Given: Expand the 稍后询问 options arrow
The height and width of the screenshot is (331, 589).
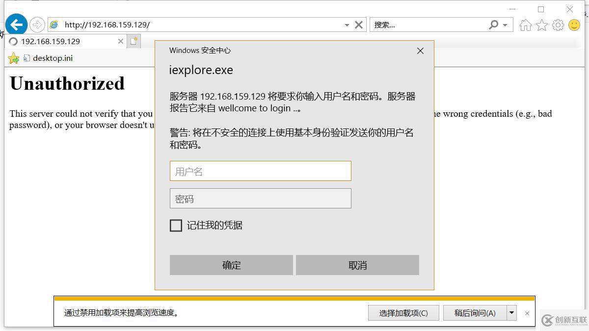Looking at the screenshot, I should pos(511,313).
